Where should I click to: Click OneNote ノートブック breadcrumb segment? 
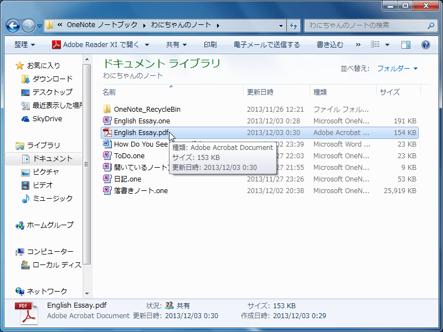click(x=102, y=25)
